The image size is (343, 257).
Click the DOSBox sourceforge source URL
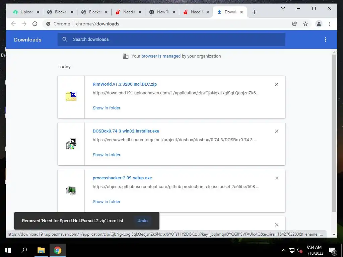click(175, 140)
